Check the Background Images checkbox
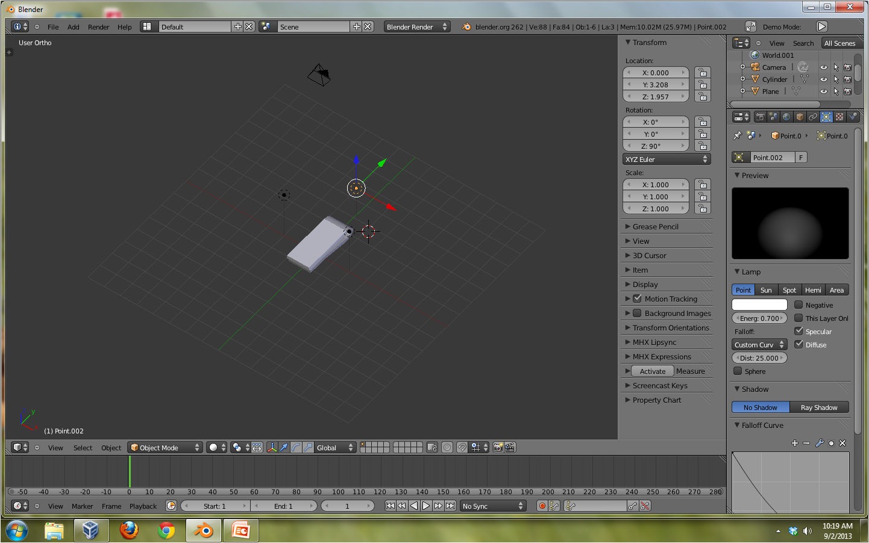This screenshot has height=543, width=869. click(637, 313)
